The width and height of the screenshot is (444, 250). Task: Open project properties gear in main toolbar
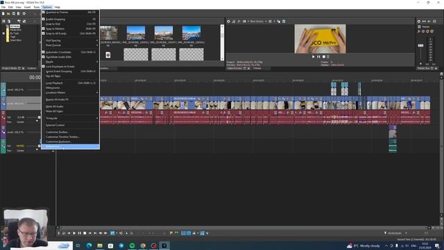pyautogui.click(x=24, y=13)
